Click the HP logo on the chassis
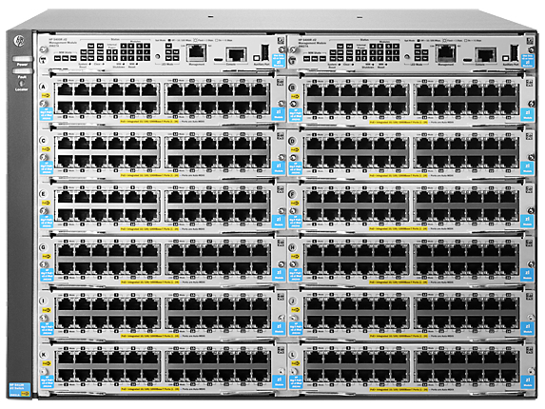Viewport: 545px width, 409px height. (19, 41)
